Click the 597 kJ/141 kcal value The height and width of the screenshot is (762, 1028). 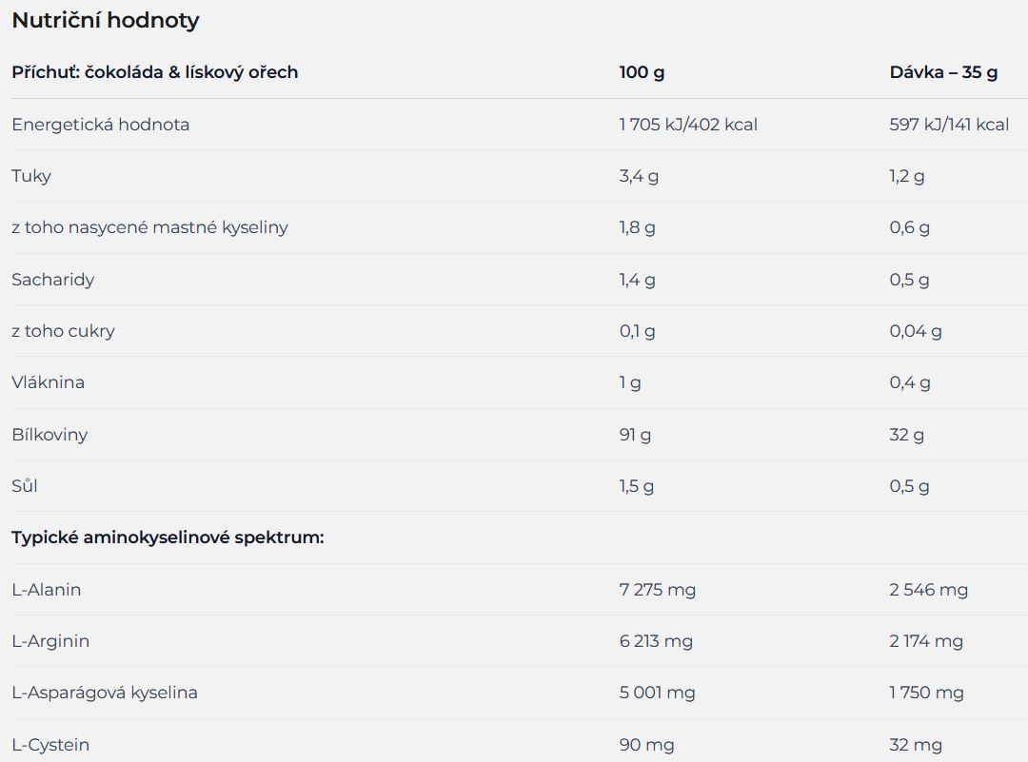(x=949, y=125)
